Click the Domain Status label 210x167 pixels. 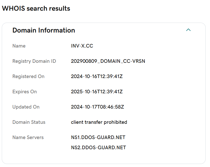click(29, 122)
